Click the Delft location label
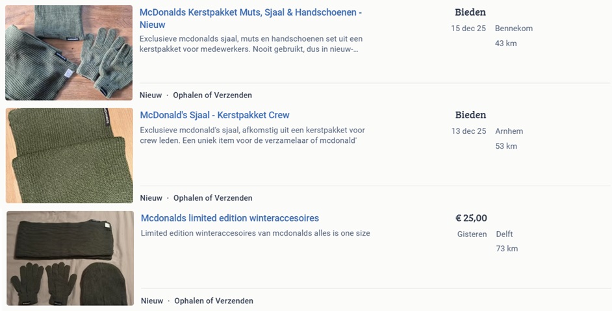The width and height of the screenshot is (612, 311). pyautogui.click(x=504, y=234)
